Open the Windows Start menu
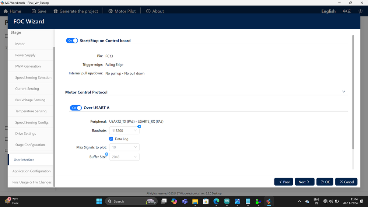Screen dimensions: 368x207 (x=99, y=201)
